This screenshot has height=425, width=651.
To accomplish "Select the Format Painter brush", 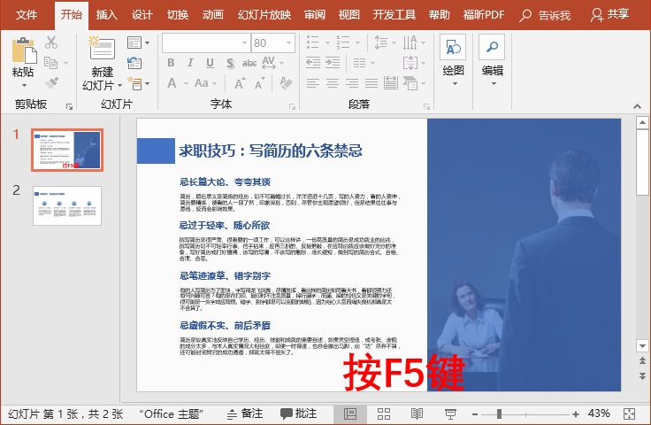I will click(x=52, y=82).
